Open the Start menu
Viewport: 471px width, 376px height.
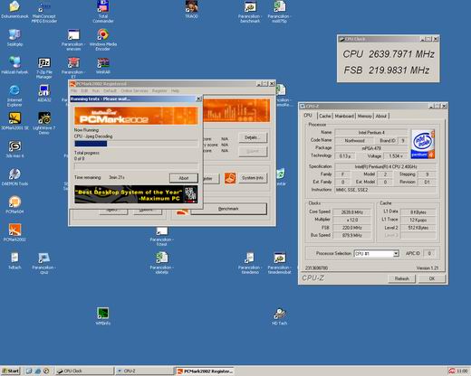(11, 371)
